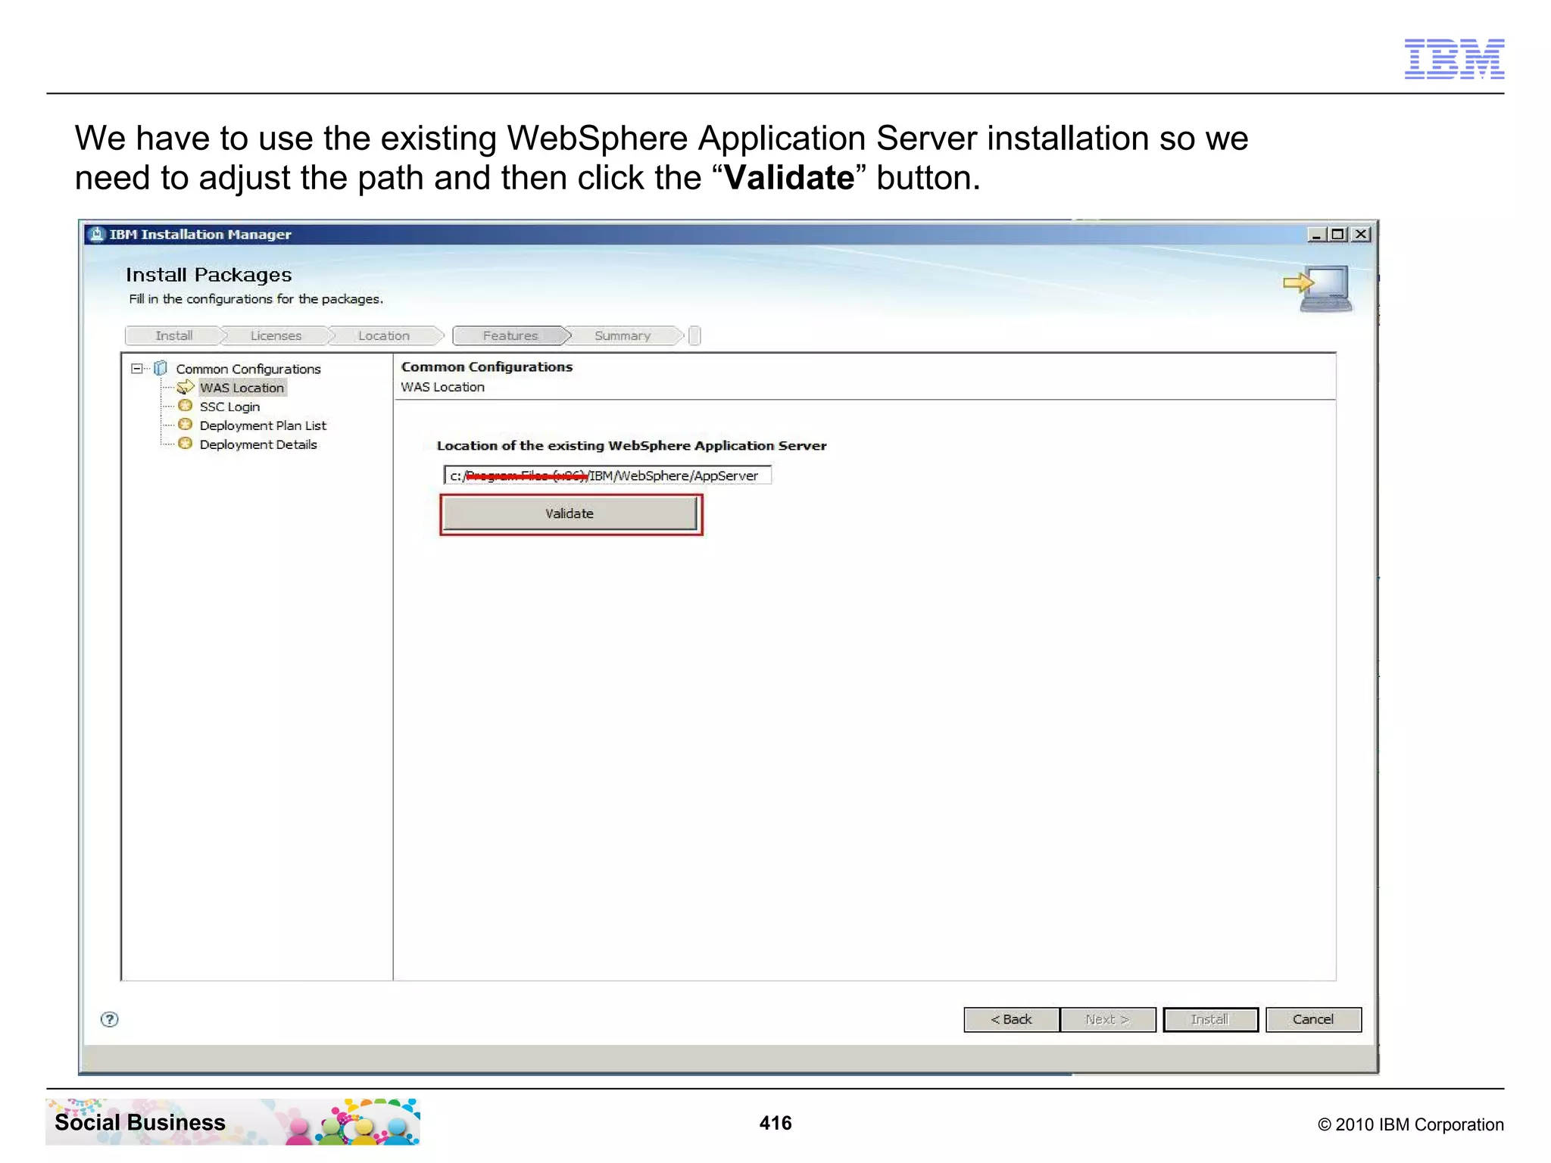Click the install-to-computer wizard icon
This screenshot has height=1163, width=1551.
[x=1319, y=288]
